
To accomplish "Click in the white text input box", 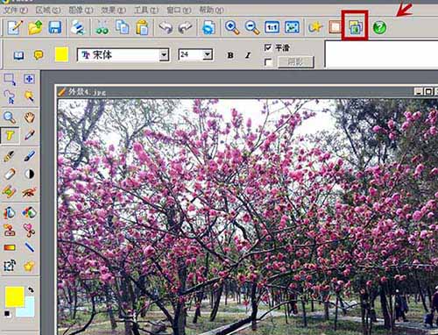I will pos(381,54).
